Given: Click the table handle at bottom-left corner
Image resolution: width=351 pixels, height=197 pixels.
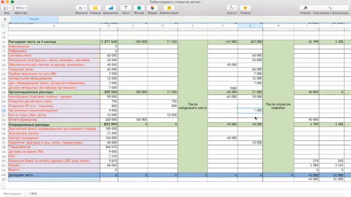Looking at the screenshot, I should pyautogui.click(x=3, y=186).
